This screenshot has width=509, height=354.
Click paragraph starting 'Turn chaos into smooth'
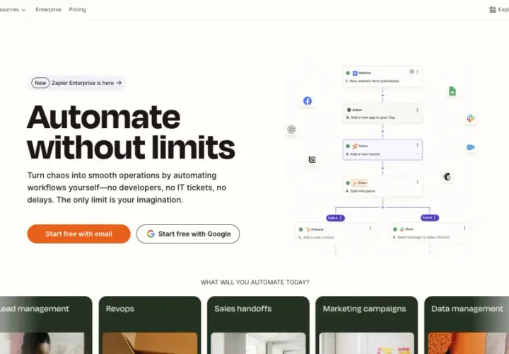point(127,188)
